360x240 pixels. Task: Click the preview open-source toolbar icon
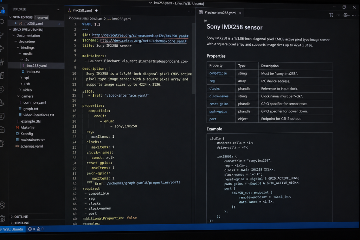(331, 15)
